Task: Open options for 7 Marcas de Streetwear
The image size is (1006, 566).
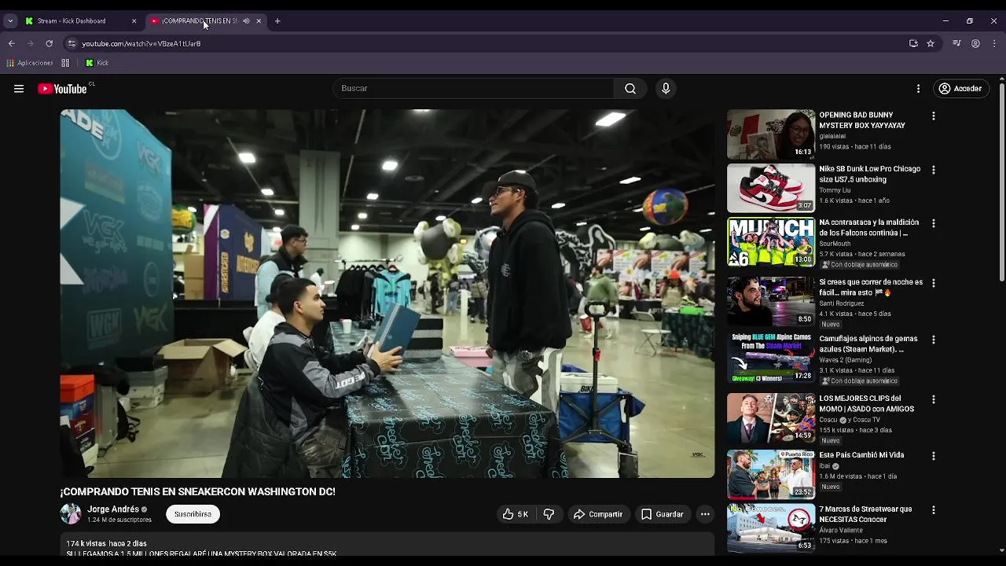Action: [x=934, y=510]
